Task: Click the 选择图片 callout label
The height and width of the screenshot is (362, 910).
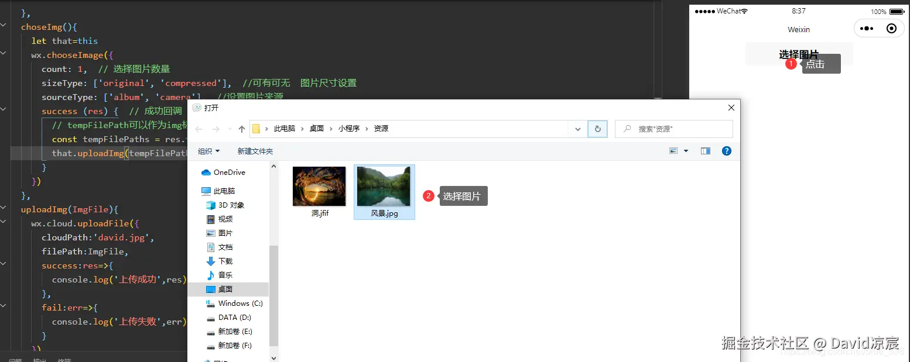Action: tap(463, 196)
